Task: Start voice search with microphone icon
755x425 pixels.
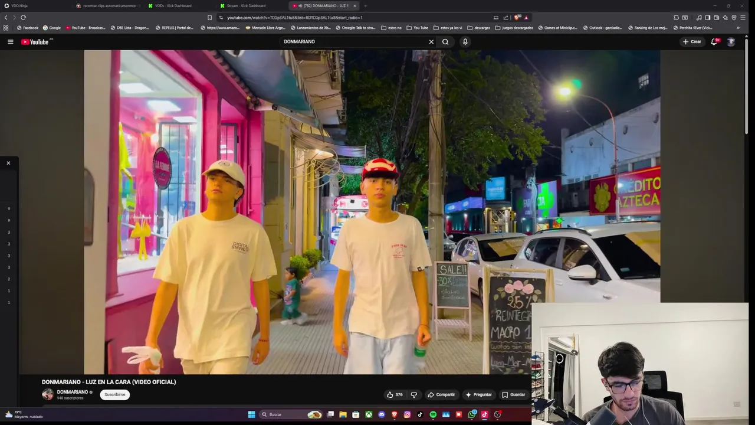Action: coord(465,42)
